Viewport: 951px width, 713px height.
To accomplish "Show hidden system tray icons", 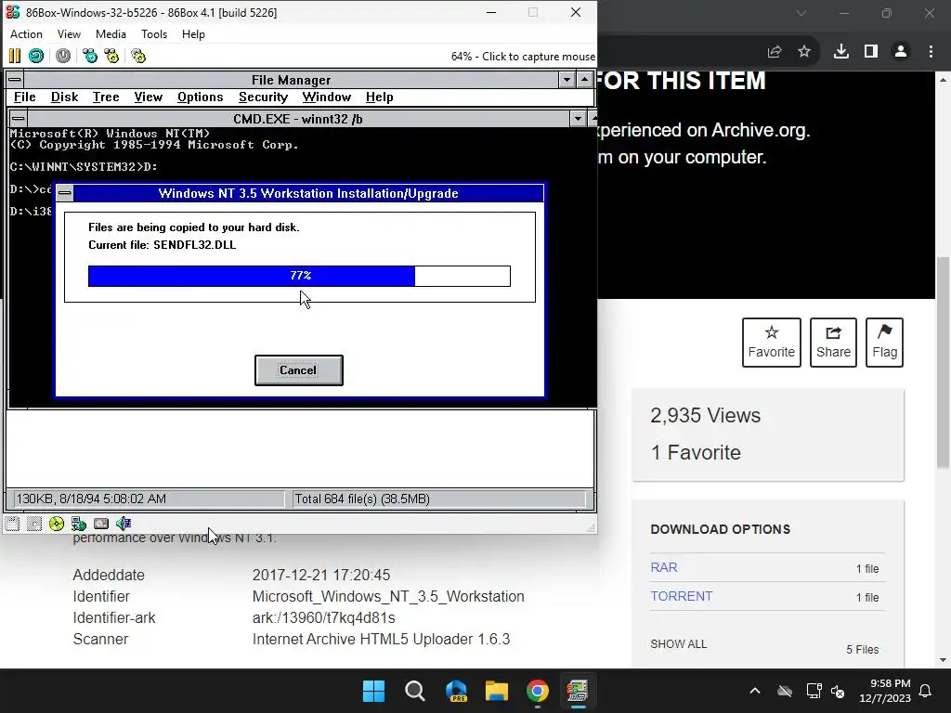I will (755, 691).
